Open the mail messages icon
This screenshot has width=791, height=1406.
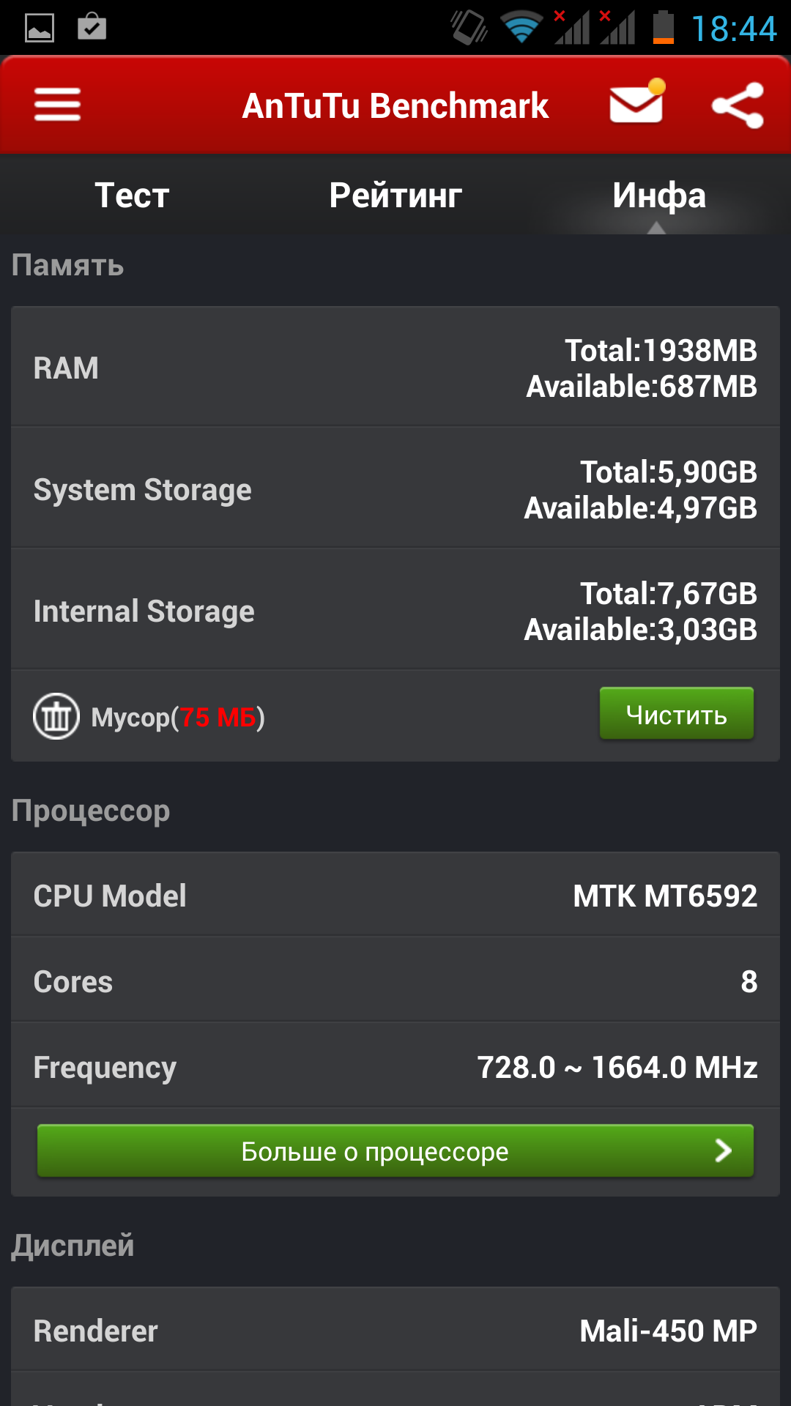pos(637,101)
